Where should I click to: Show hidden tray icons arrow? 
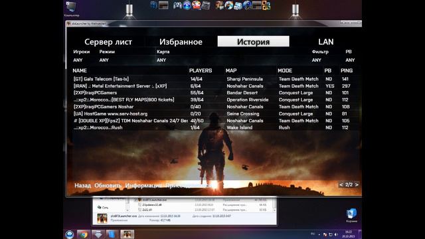point(319,234)
